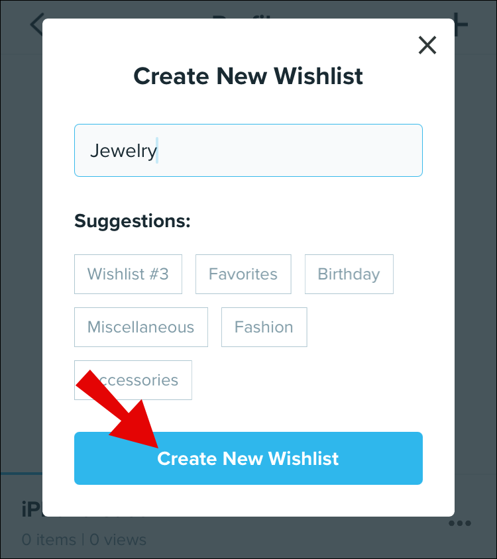Click the 'Create New Wishlist' dialog heading
The height and width of the screenshot is (559, 497).
pos(248,76)
